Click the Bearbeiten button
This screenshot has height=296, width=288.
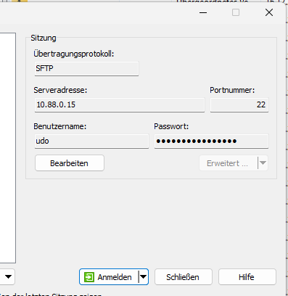tap(70, 163)
